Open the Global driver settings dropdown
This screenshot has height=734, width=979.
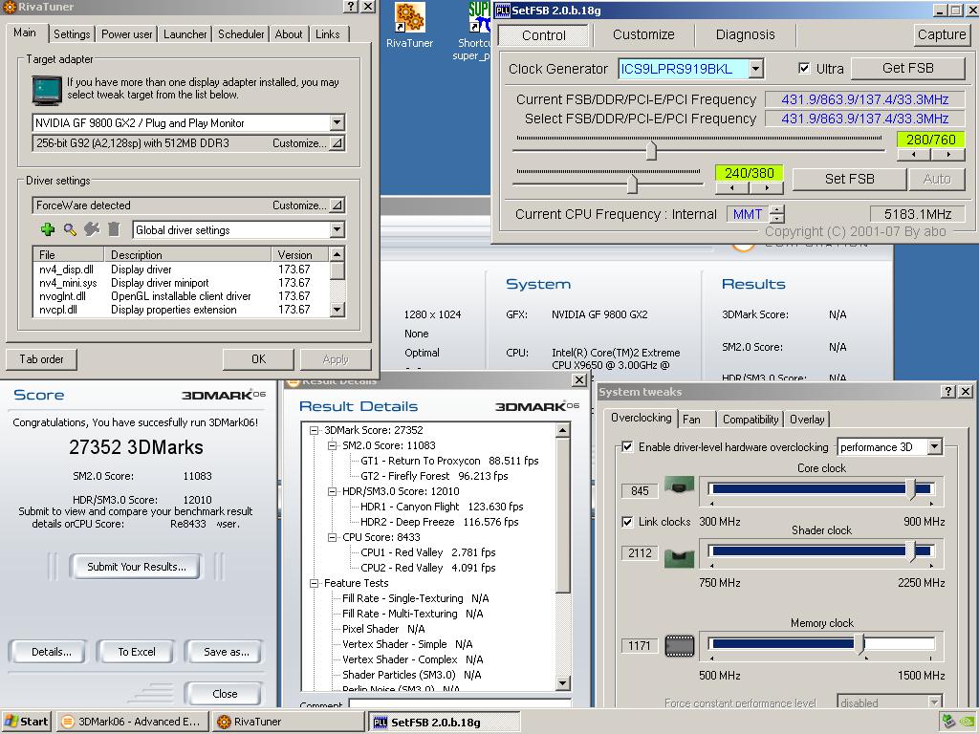click(337, 229)
